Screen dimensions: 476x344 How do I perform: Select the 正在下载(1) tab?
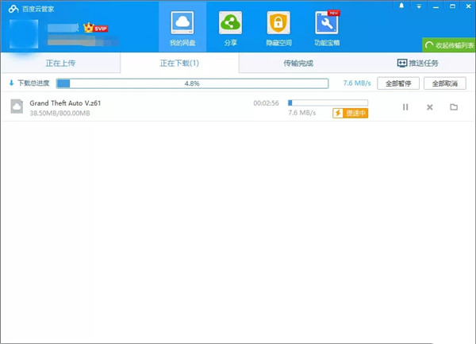coord(178,63)
